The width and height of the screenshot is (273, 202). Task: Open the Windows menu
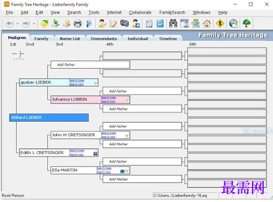(x=201, y=12)
